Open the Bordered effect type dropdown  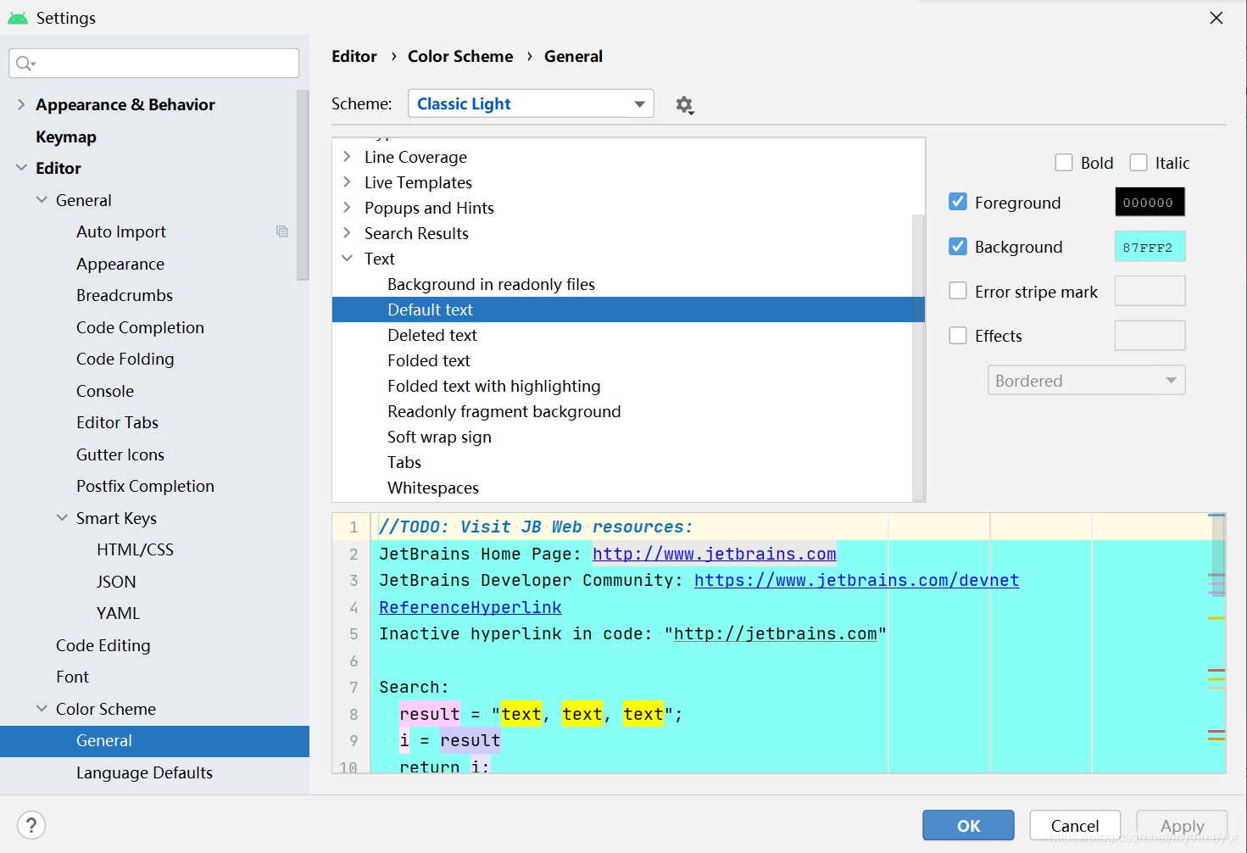1086,381
